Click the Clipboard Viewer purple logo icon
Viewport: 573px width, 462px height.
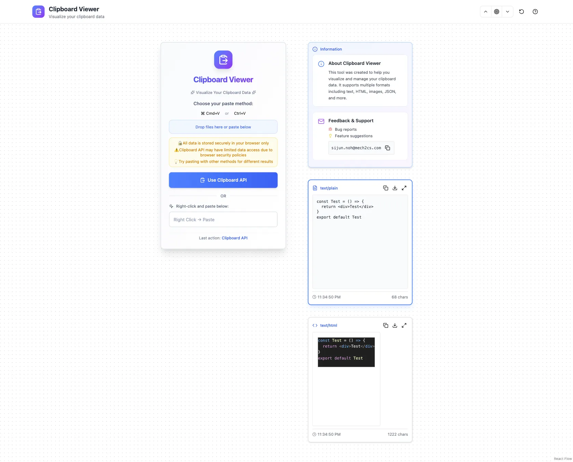(38, 11)
